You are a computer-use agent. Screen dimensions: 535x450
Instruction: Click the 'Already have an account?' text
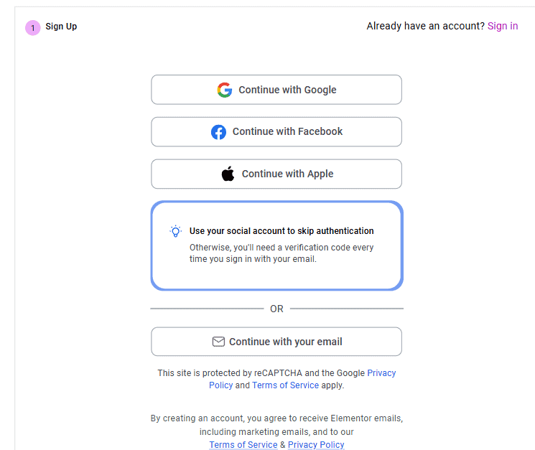coord(425,26)
